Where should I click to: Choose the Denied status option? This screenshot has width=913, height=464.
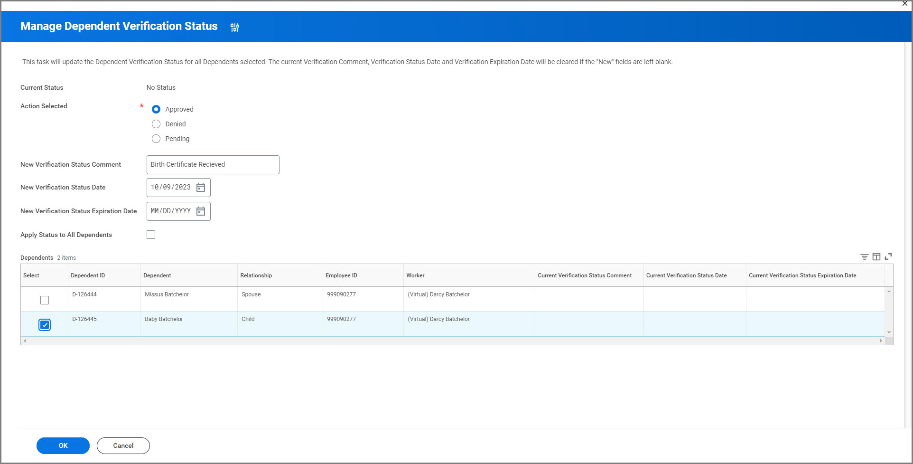(x=156, y=124)
